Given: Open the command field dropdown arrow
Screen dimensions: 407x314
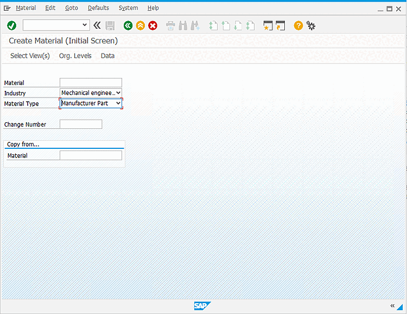Looking at the screenshot, I should [85, 25].
